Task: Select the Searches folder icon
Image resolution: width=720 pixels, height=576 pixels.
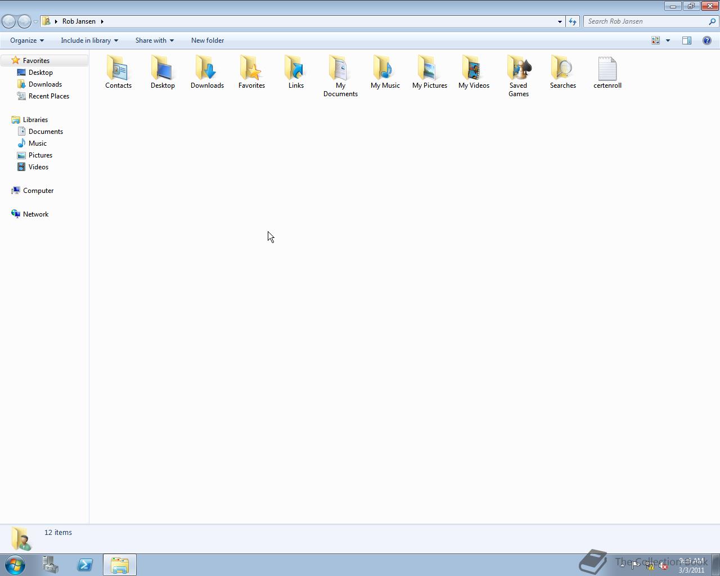Action: pos(562,68)
